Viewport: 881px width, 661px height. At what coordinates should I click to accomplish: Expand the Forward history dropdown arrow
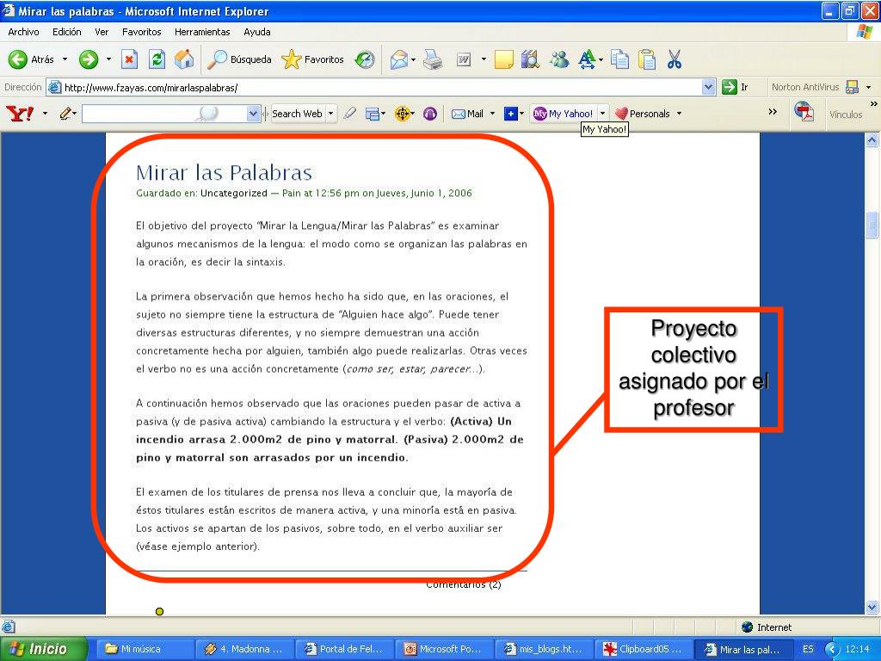pyautogui.click(x=108, y=59)
